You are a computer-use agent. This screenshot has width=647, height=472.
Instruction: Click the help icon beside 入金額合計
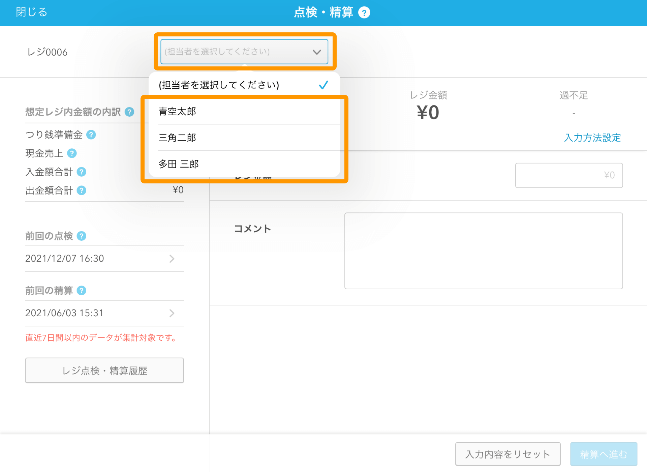pyautogui.click(x=82, y=172)
